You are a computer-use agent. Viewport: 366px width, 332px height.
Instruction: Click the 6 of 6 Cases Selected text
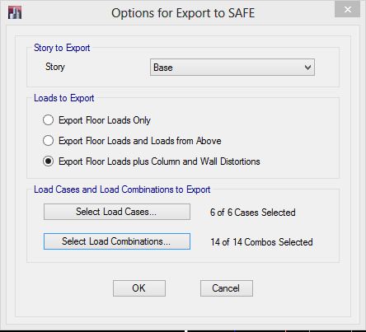click(x=253, y=213)
